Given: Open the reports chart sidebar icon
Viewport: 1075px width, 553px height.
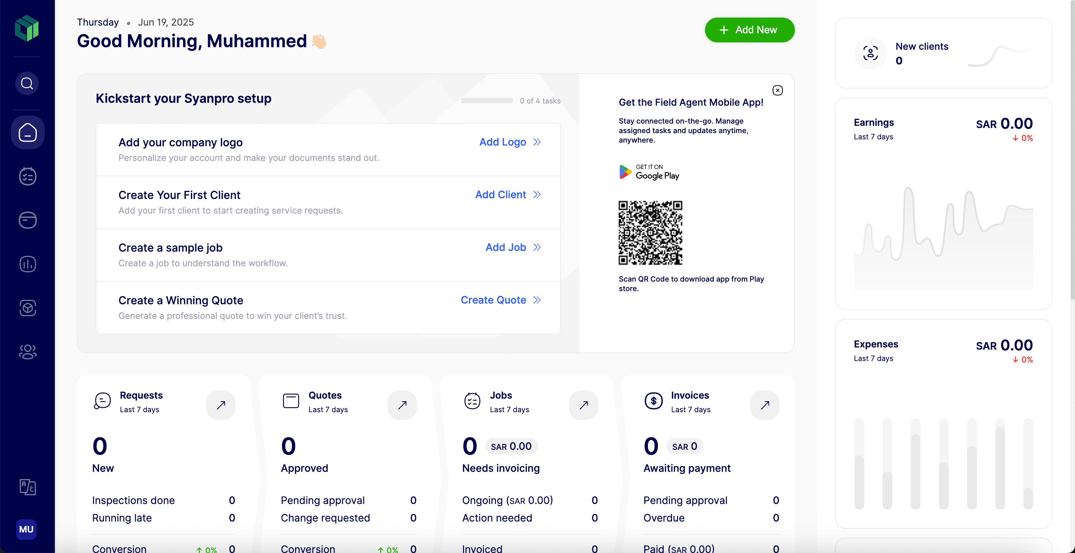Looking at the screenshot, I should tap(27, 264).
